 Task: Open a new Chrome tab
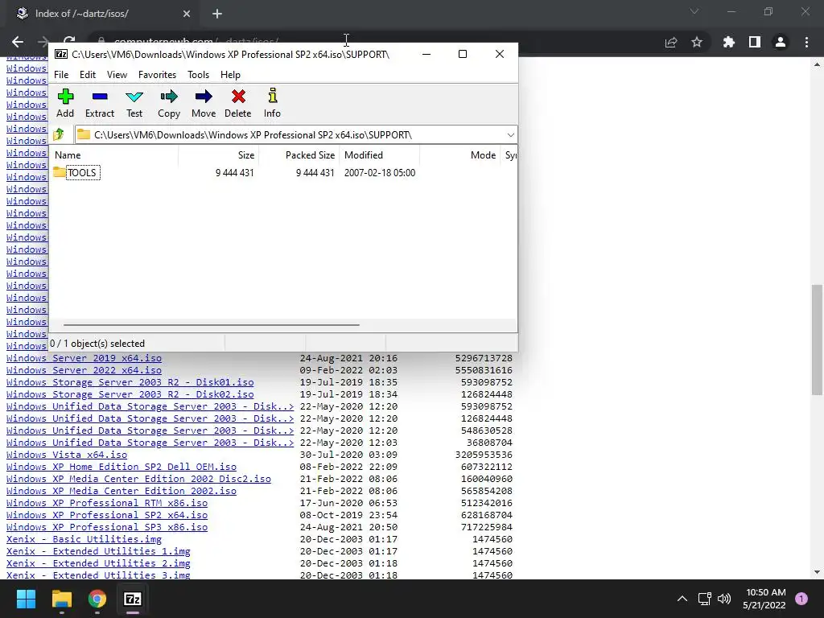pos(217,14)
